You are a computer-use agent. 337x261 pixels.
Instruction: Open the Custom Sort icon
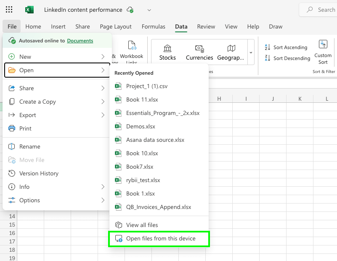323,44
